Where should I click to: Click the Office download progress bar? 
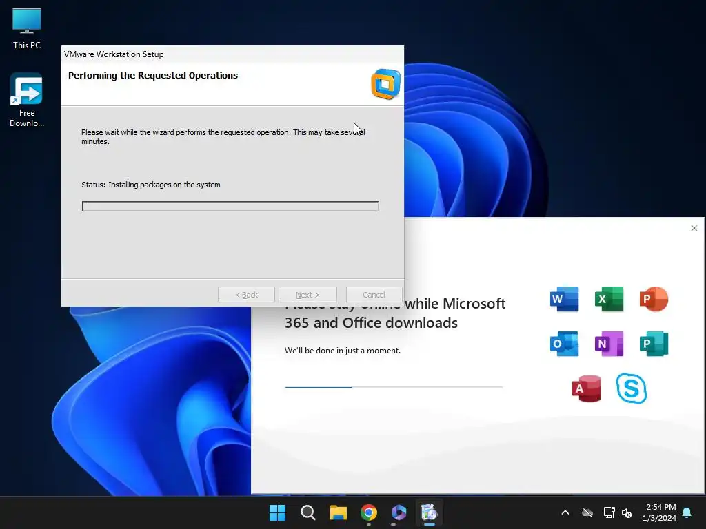pyautogui.click(x=394, y=387)
